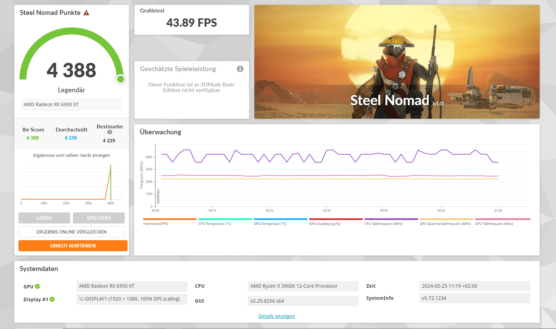Click the GUI version v2.29.8256 s64
The height and width of the screenshot is (329, 556).
click(x=303, y=301)
